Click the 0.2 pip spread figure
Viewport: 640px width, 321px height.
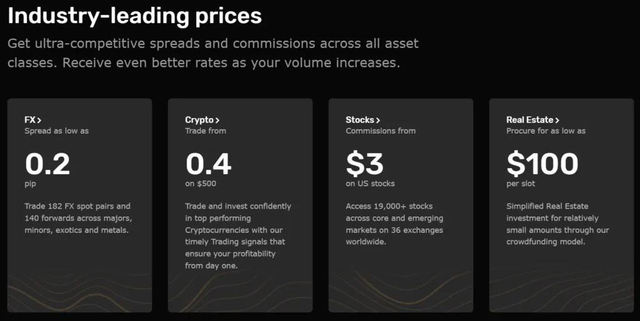(47, 164)
